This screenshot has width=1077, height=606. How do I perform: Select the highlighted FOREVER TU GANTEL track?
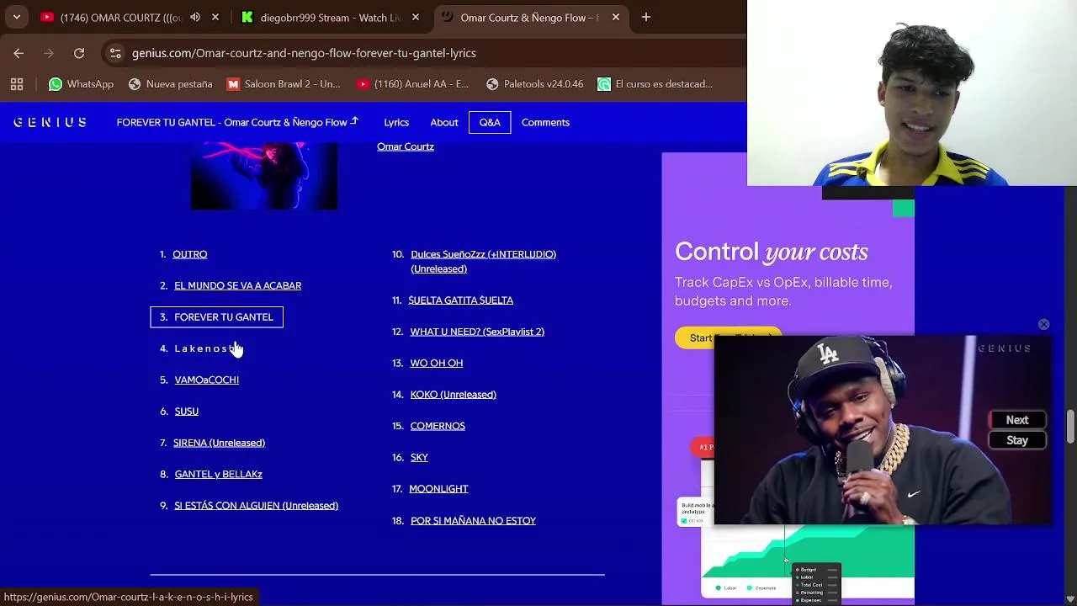coord(217,317)
